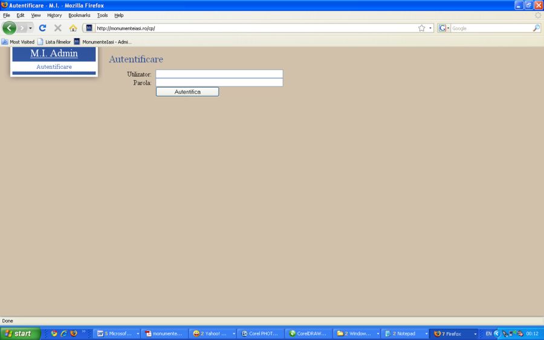Click the Stop loading X icon
The height and width of the screenshot is (340, 544).
58,28
